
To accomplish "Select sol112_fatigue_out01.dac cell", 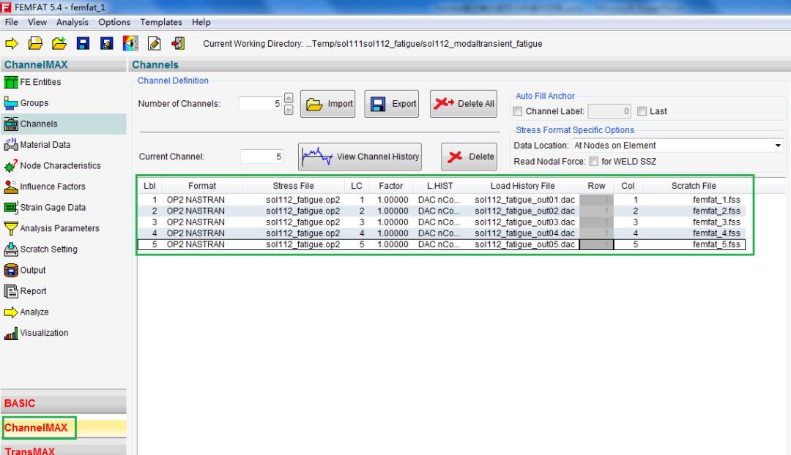I will click(x=524, y=200).
